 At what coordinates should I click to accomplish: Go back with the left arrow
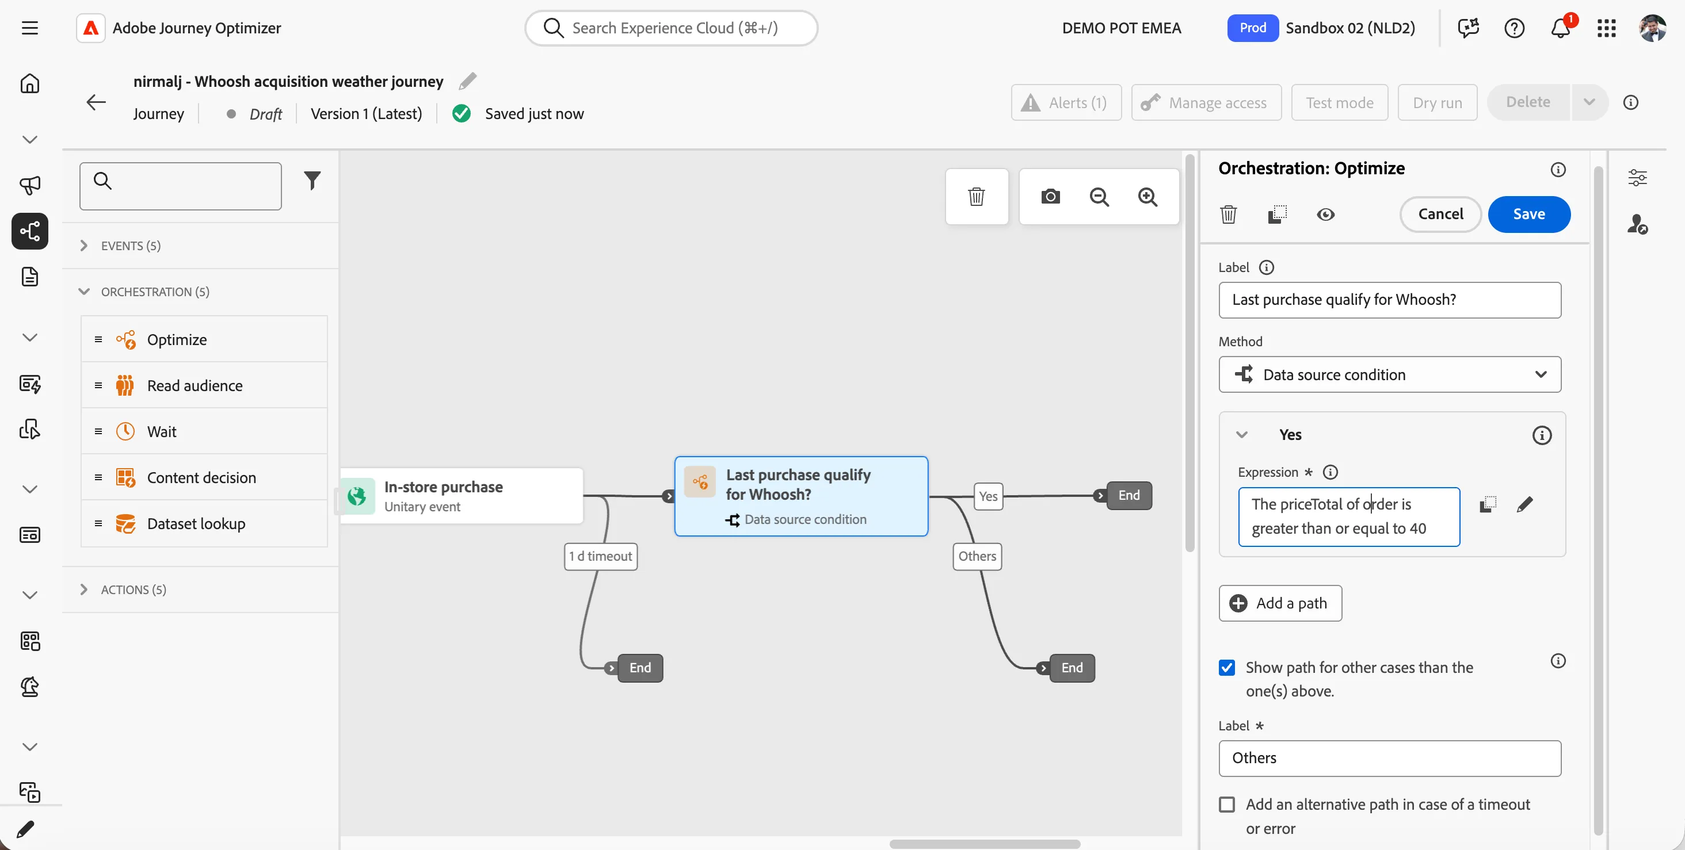[x=96, y=102]
